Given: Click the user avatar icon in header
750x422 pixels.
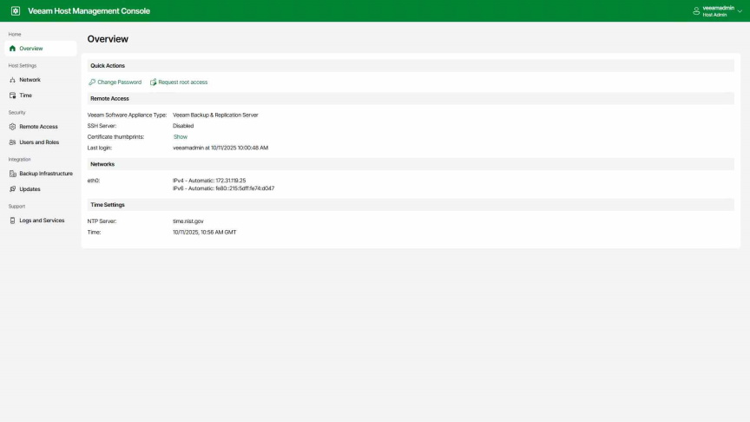Looking at the screenshot, I should tap(696, 11).
